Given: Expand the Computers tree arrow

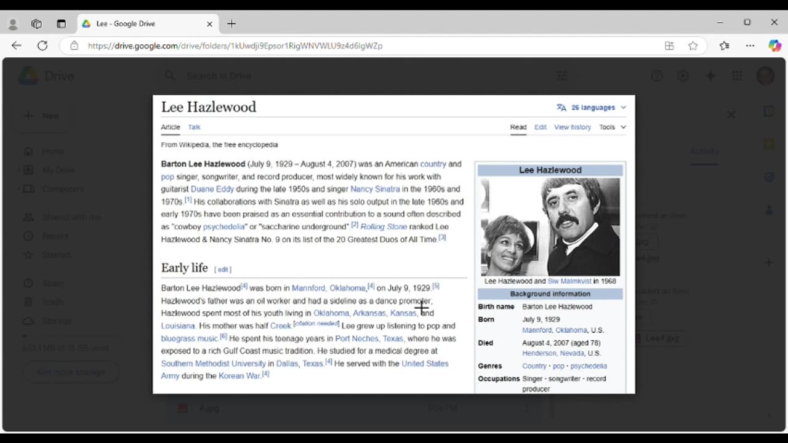Looking at the screenshot, I should point(18,189).
